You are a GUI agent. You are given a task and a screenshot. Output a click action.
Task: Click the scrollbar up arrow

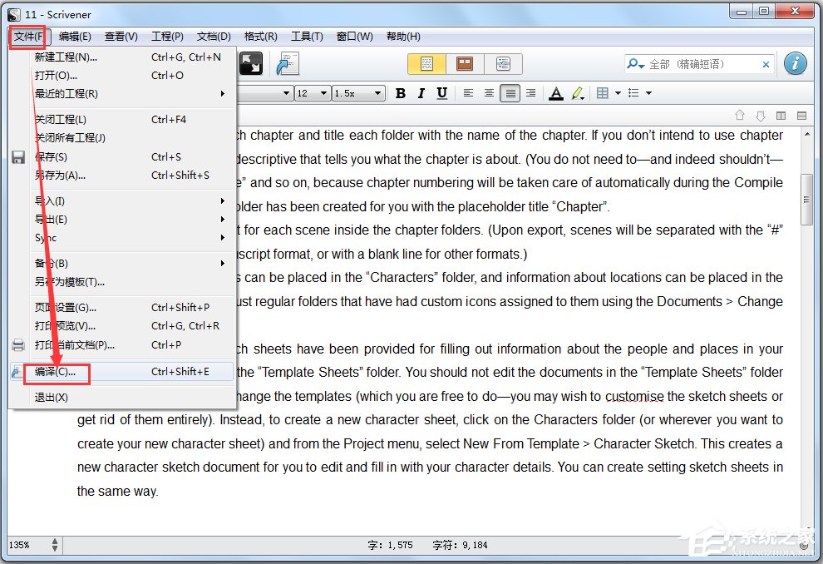coord(806,135)
